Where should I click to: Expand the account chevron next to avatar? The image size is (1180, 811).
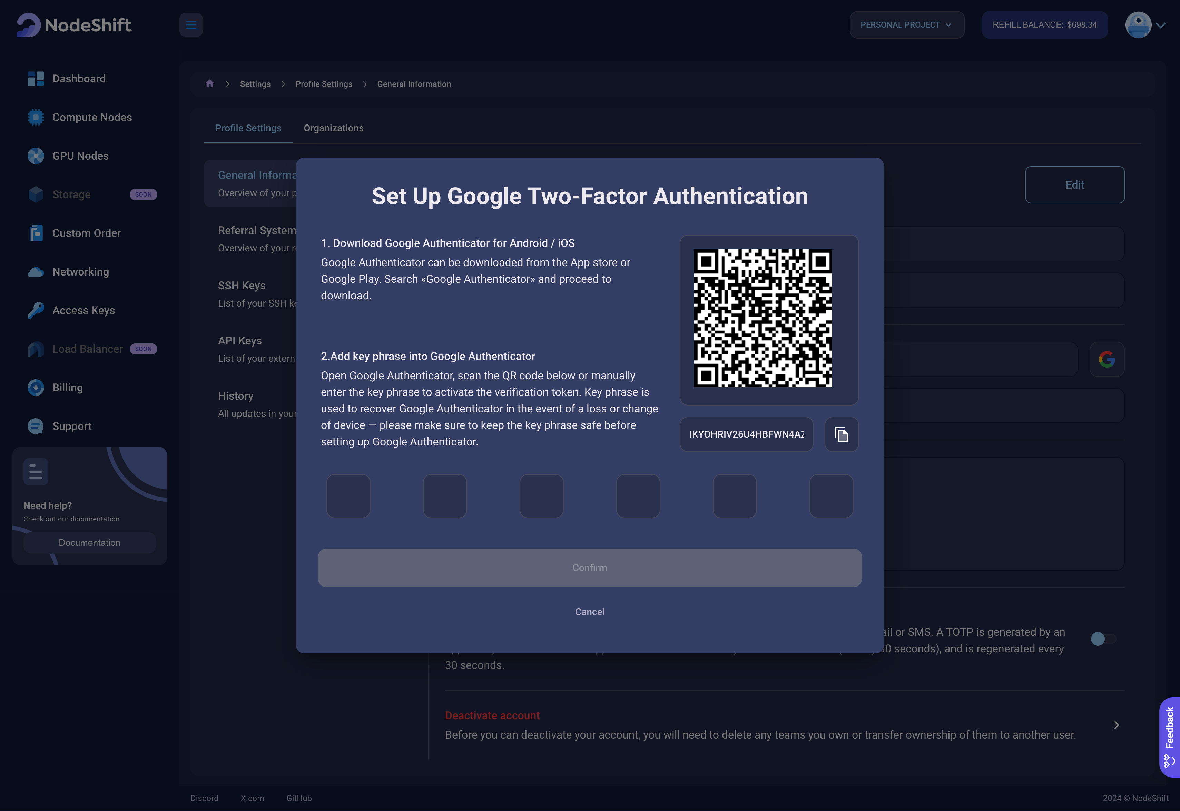pos(1161,25)
